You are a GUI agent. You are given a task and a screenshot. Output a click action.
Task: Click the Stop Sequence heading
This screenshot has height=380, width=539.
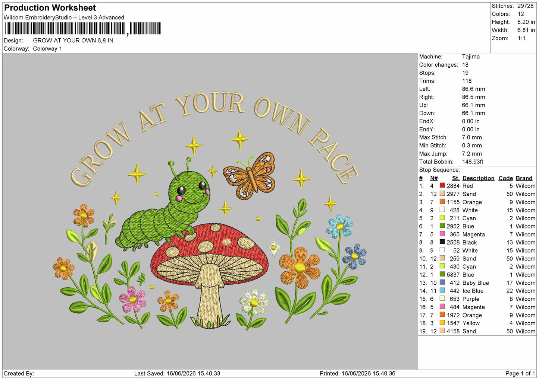tap(439, 170)
